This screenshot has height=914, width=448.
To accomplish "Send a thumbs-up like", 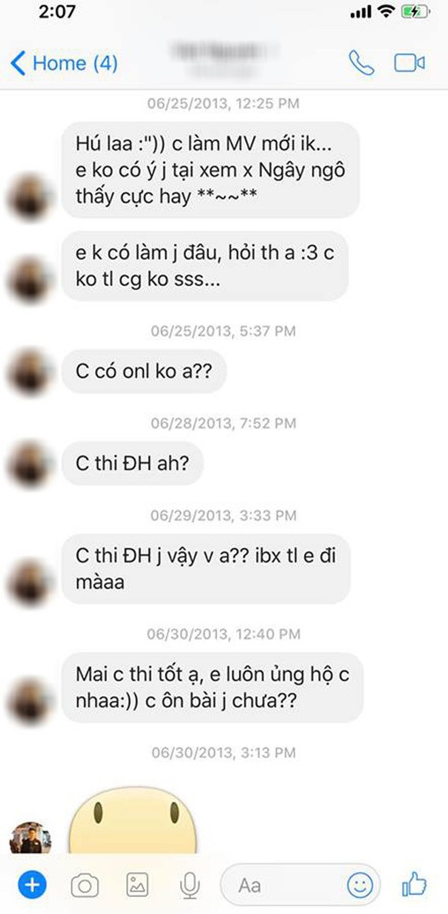I will (414, 884).
